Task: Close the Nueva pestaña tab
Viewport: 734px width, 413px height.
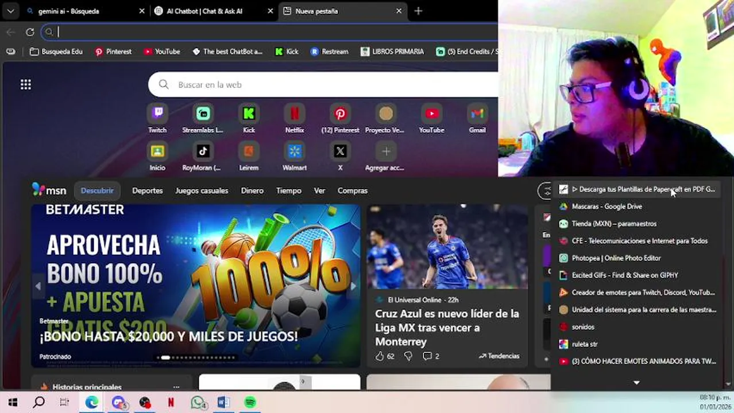Action: tap(399, 11)
